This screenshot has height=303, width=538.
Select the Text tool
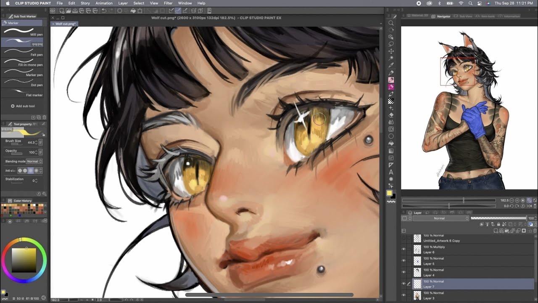pos(391,172)
